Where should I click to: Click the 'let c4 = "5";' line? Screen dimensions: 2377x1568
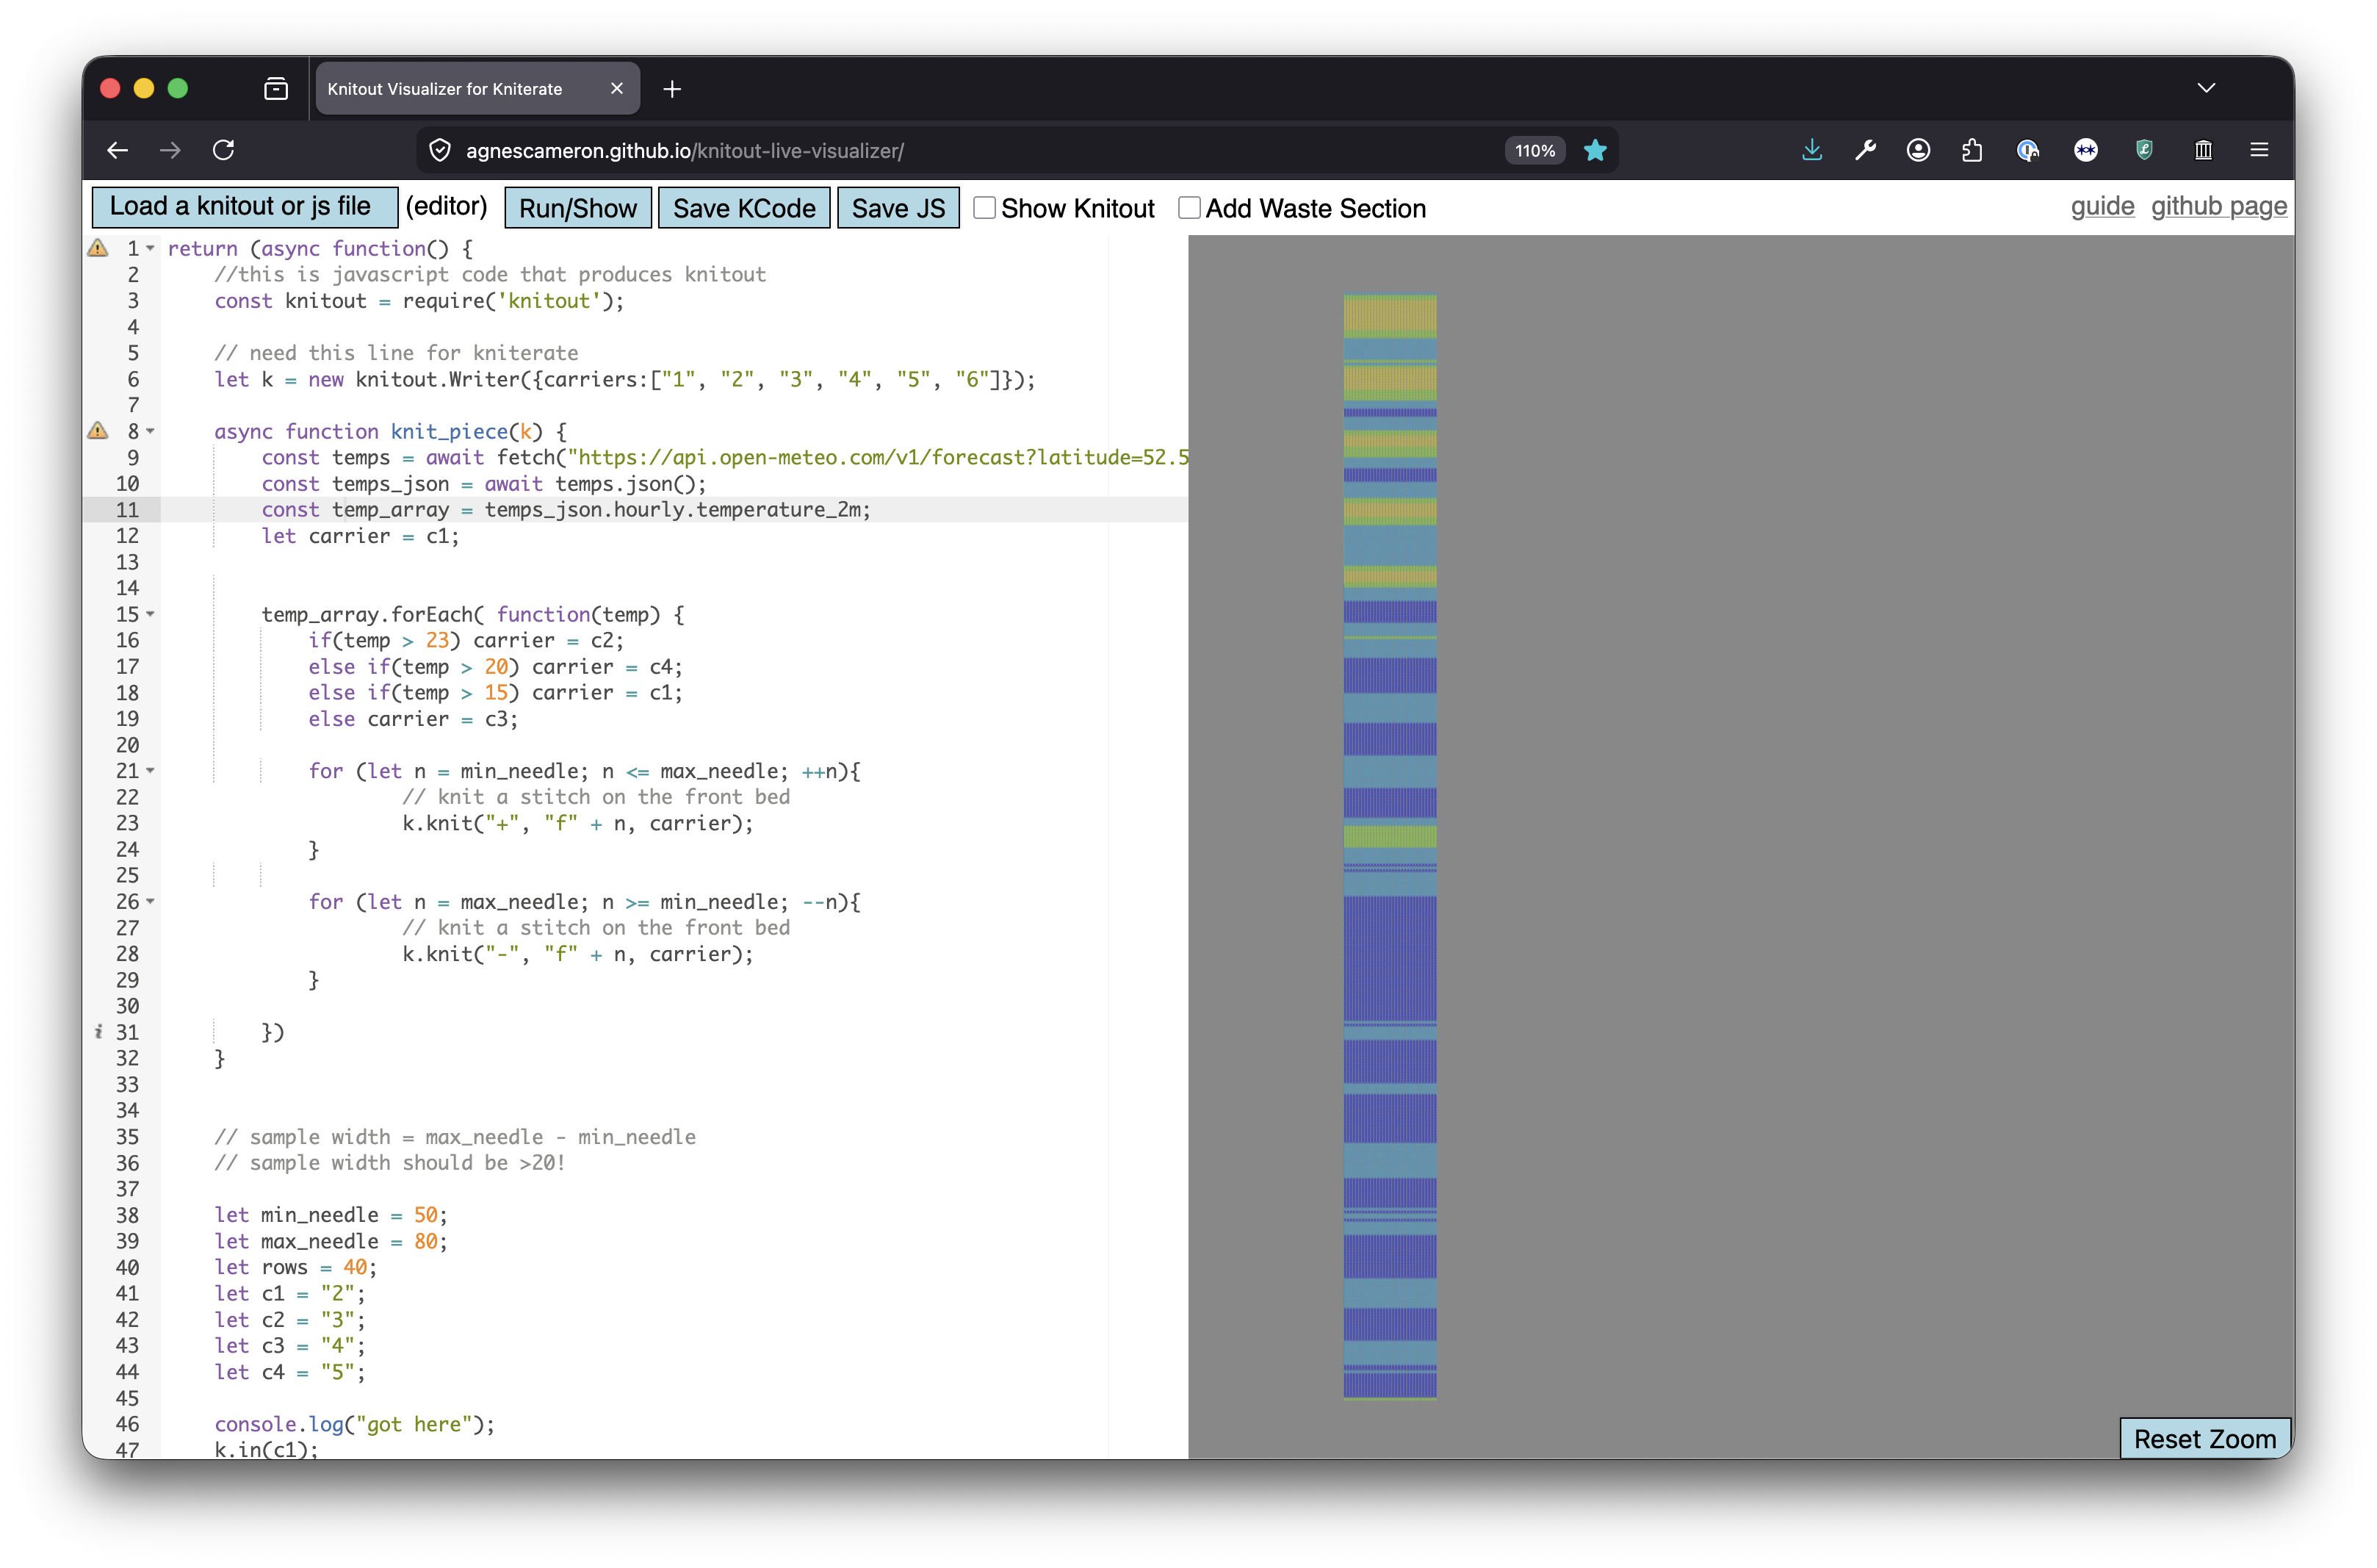click(x=290, y=1372)
